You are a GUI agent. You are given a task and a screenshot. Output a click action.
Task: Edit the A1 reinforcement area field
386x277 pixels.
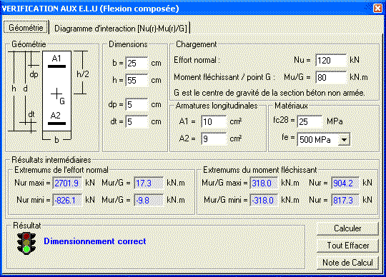(214, 121)
